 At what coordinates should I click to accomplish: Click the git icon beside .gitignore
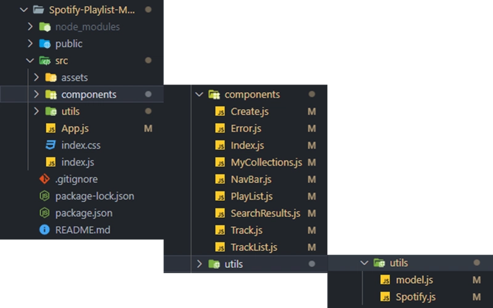[44, 179]
